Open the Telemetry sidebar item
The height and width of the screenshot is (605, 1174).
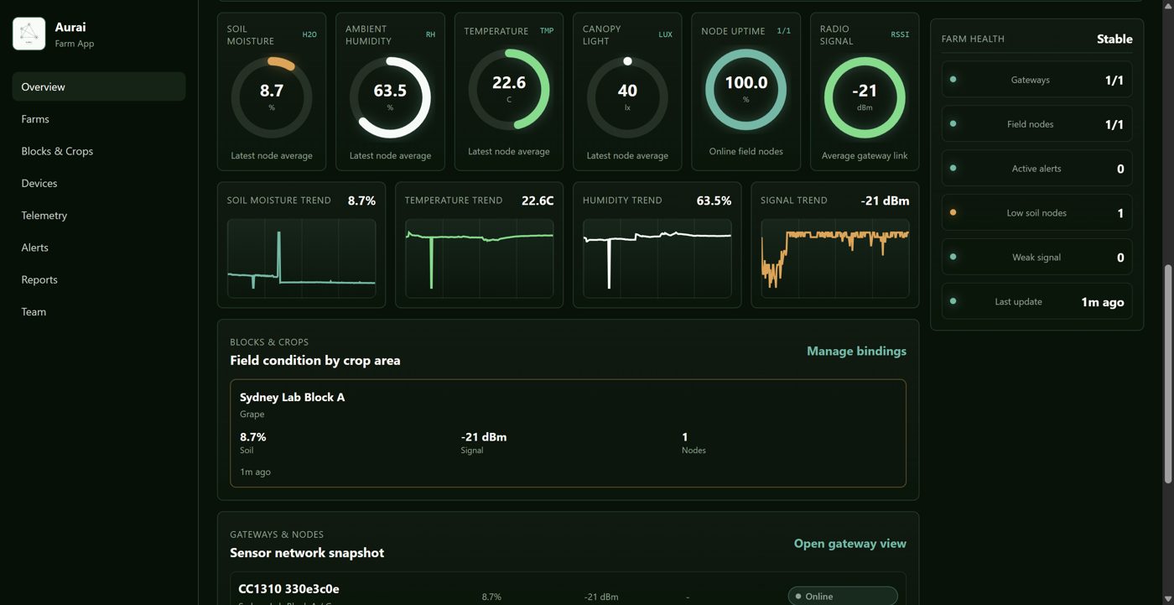[x=99, y=216]
